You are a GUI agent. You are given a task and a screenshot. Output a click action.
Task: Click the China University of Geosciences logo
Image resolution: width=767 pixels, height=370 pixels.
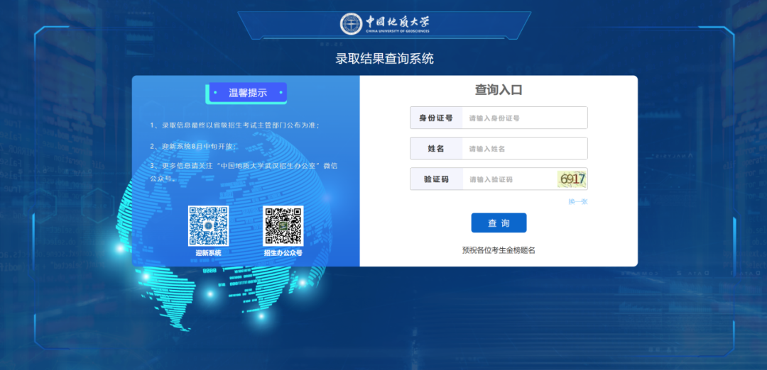tap(384, 23)
